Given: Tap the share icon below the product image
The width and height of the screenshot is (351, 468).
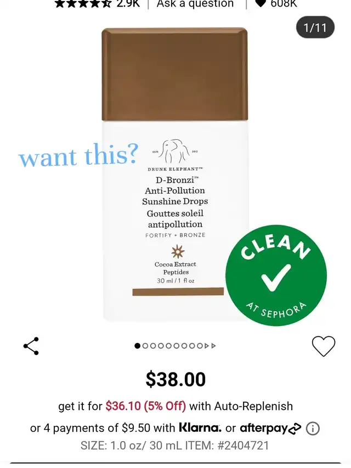Looking at the screenshot, I should click(31, 346).
